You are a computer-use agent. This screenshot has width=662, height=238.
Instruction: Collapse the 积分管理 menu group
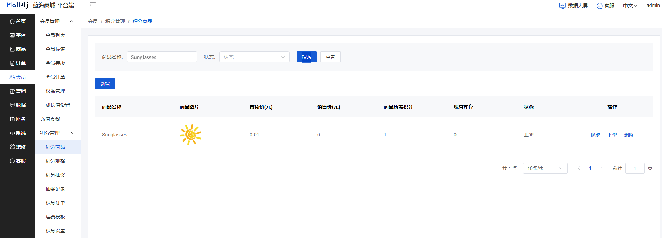(58, 133)
